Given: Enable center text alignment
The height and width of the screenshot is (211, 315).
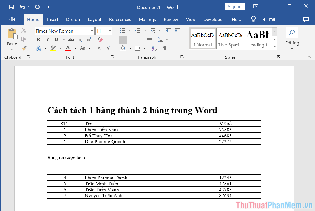Looking at the screenshot, I should point(132,40).
